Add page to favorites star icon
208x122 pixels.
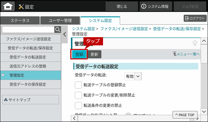click(195, 43)
